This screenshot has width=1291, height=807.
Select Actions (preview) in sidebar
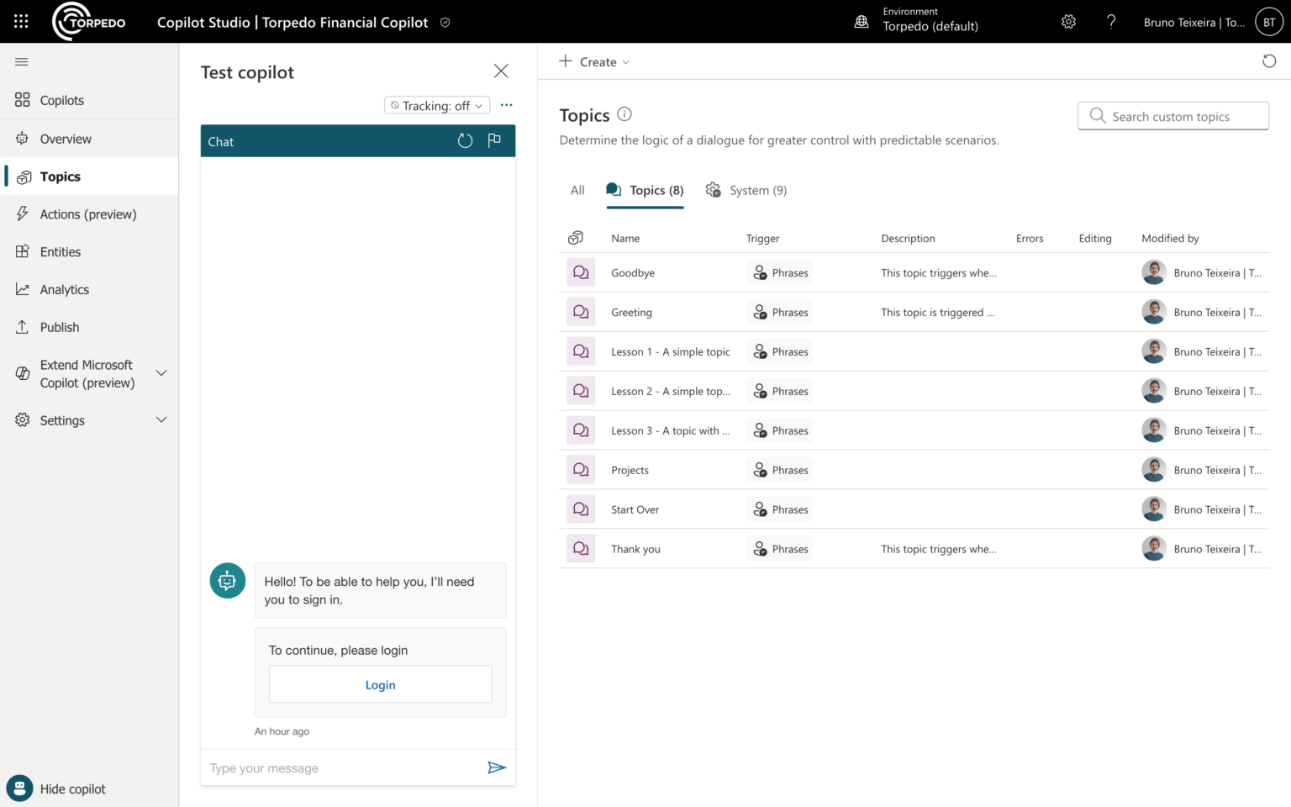[x=88, y=214]
